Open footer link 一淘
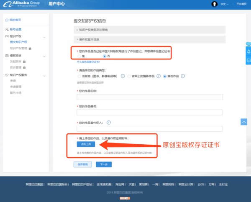251x202 pixels. pos(155,184)
